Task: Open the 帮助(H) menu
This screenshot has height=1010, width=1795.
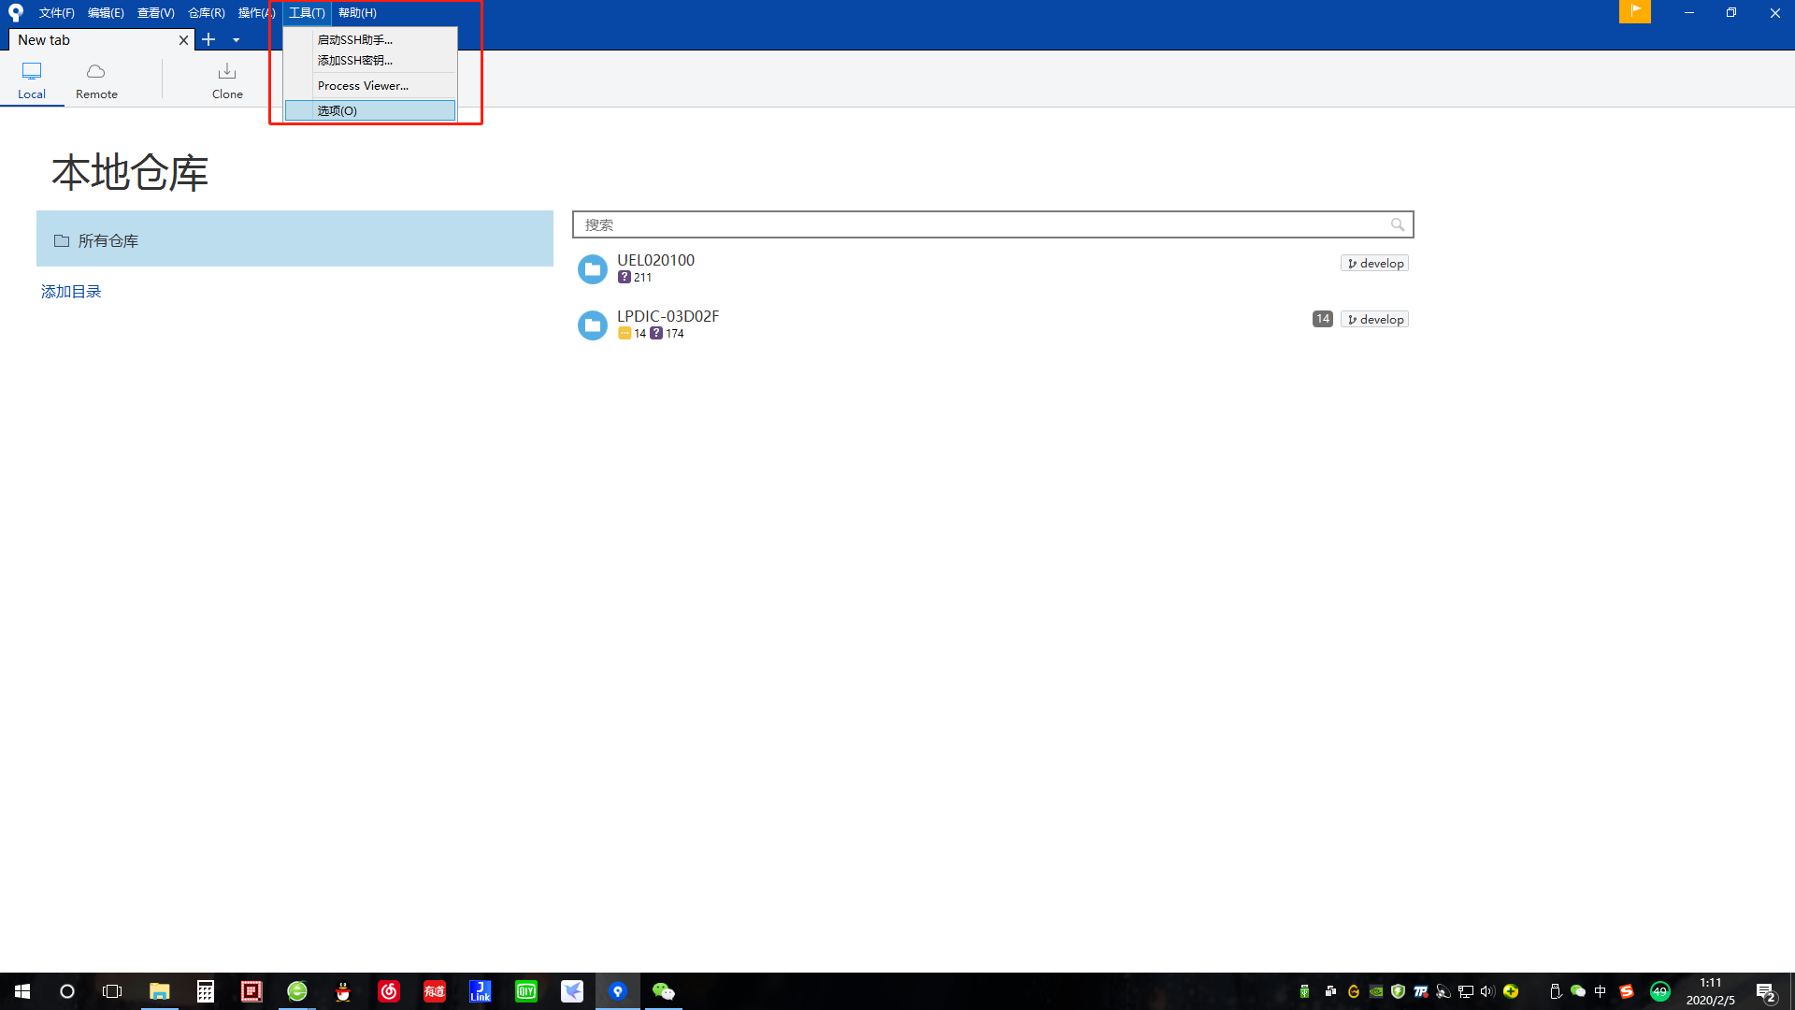Action: 357,13
